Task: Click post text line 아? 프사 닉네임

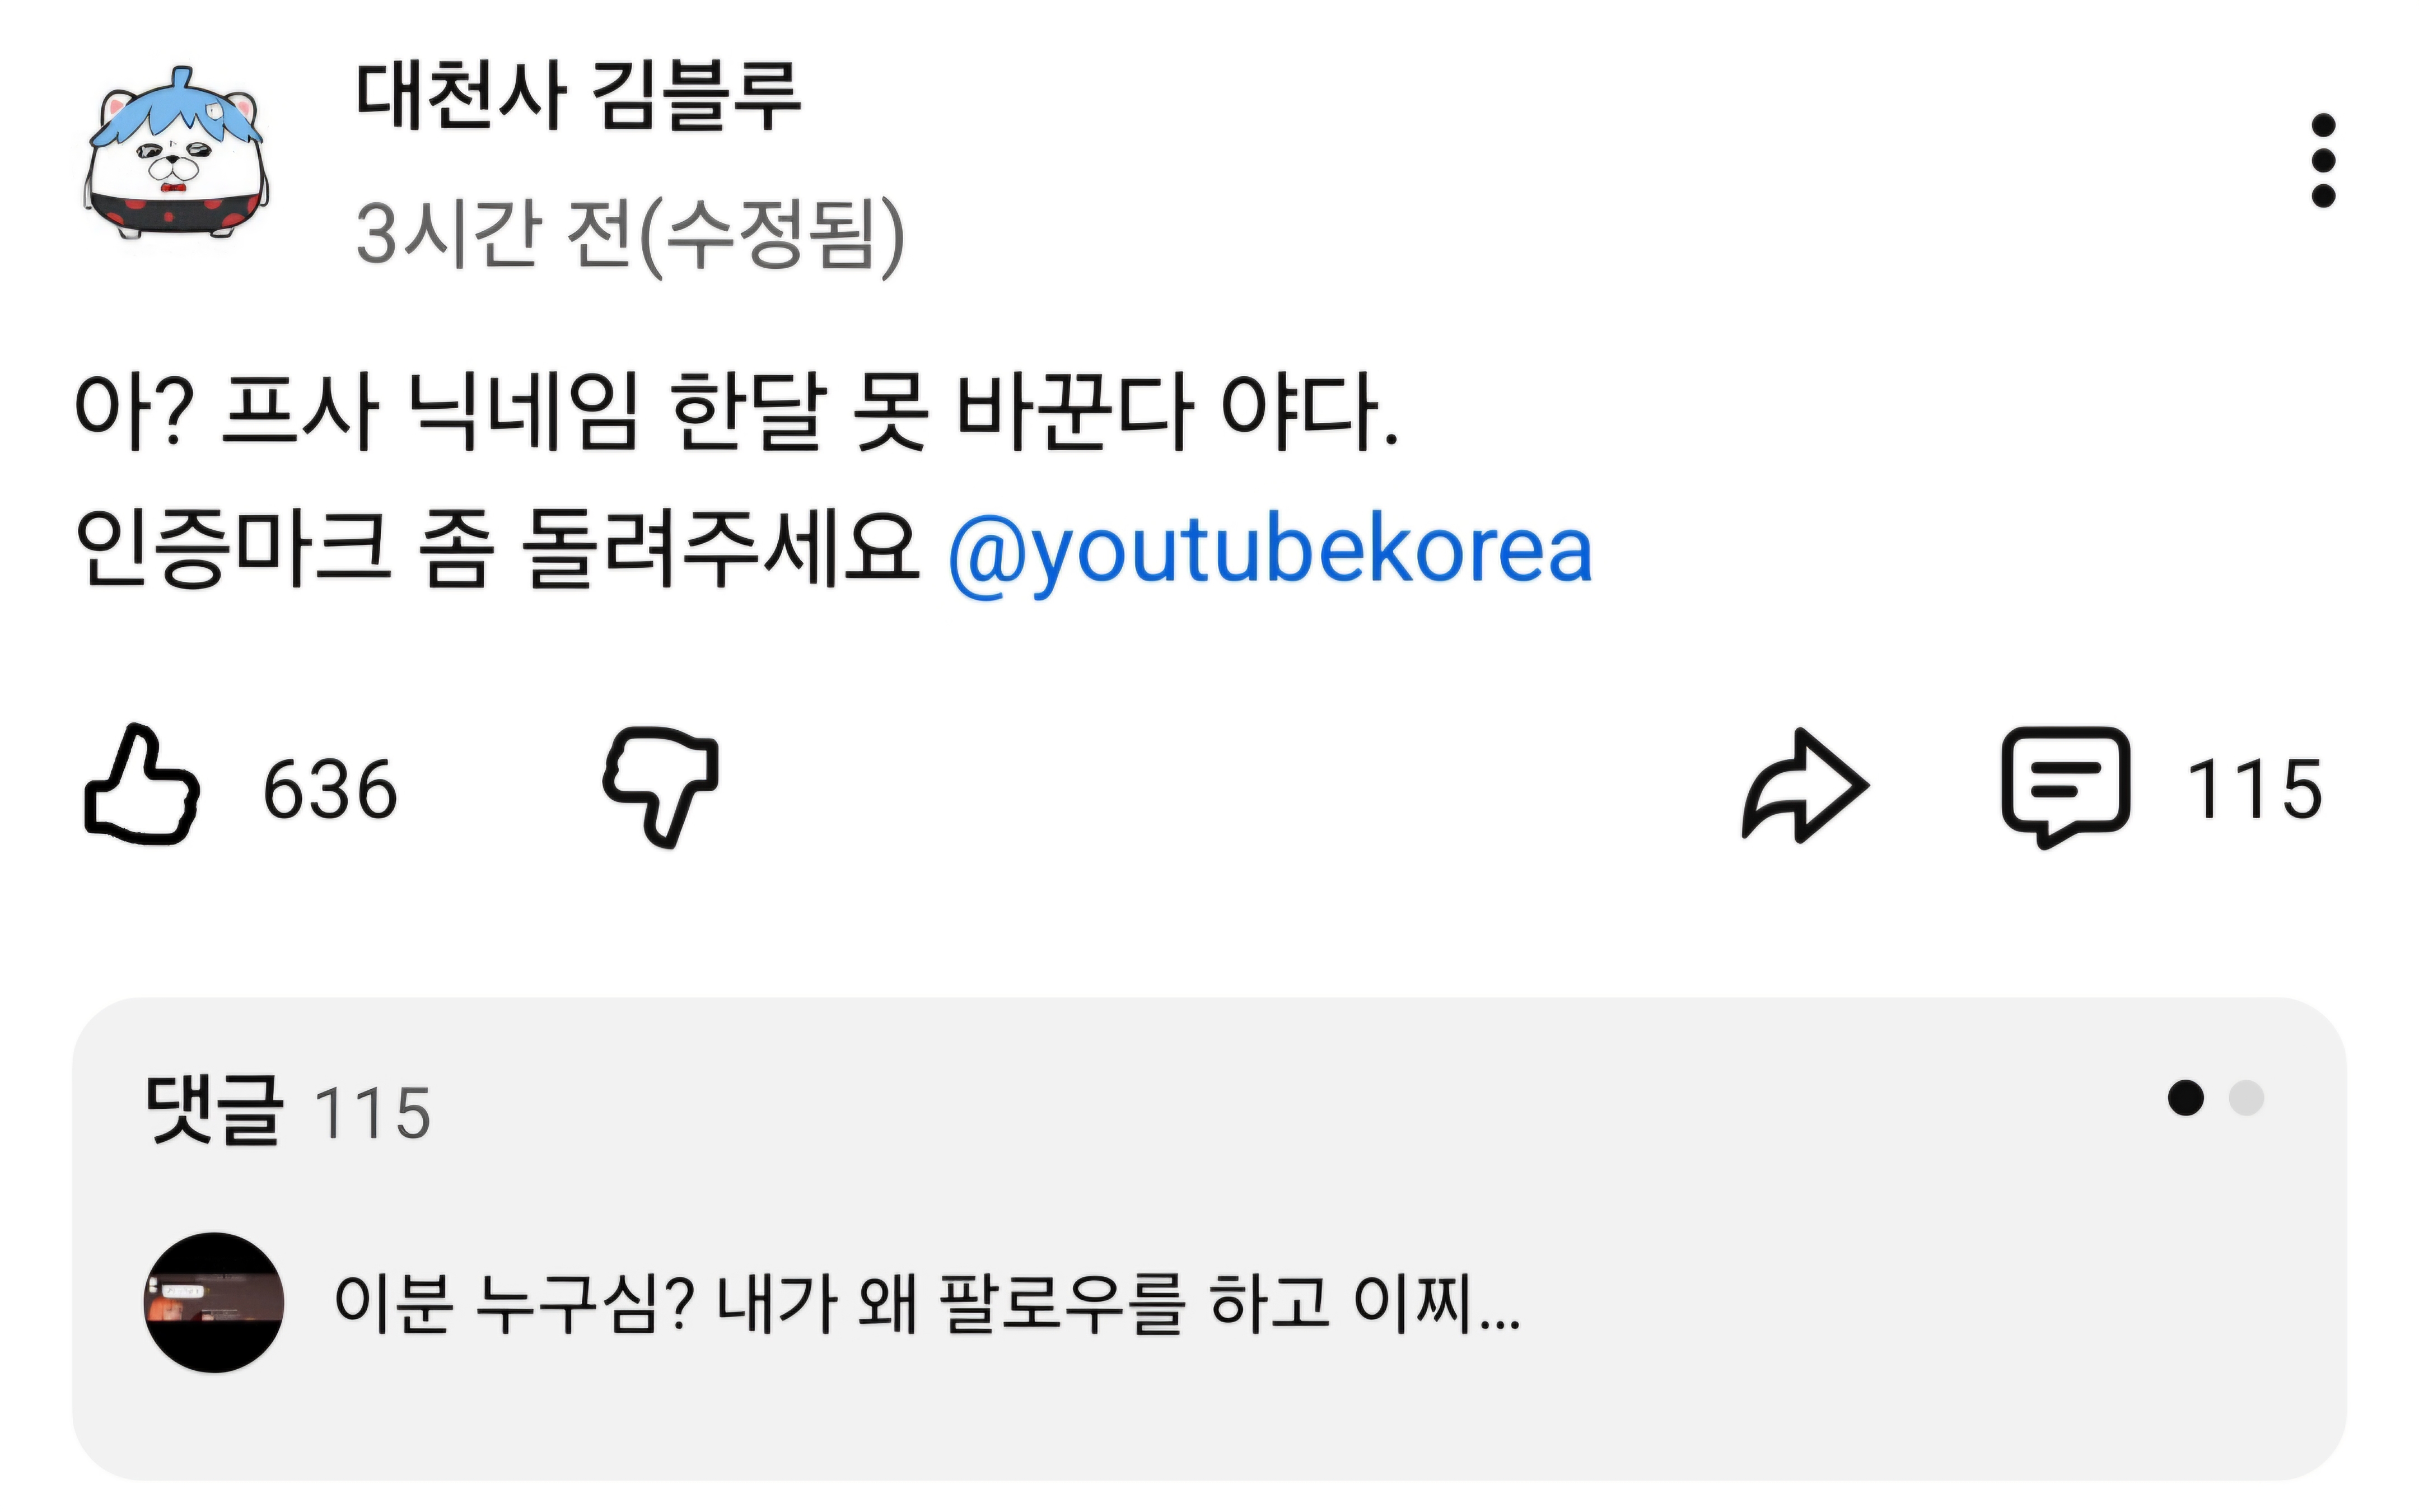Action: tap(736, 410)
